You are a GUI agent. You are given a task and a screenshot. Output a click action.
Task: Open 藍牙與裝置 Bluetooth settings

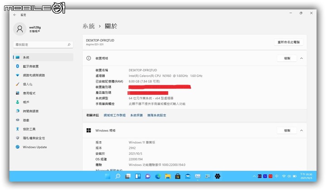pos(43,66)
